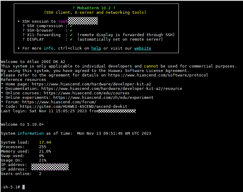
Task: Click the Usage On value 21%
Action: pos(42,160)
